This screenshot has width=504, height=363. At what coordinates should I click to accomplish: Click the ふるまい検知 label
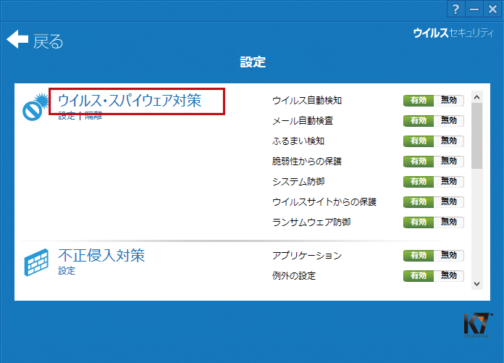coord(298,141)
